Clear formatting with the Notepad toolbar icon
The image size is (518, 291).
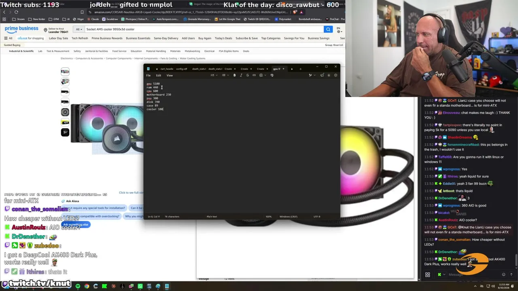click(272, 75)
